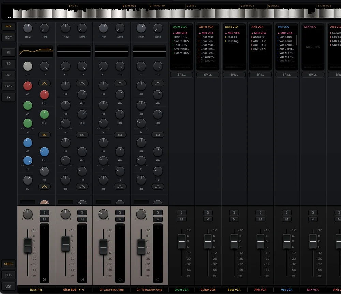This screenshot has height=294, width=341.
Task: Click MIX VCA parent arrow in Drum VCA list
Action: [x=174, y=33]
